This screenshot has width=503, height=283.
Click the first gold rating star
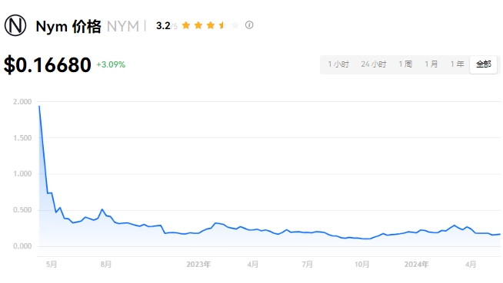(x=186, y=25)
